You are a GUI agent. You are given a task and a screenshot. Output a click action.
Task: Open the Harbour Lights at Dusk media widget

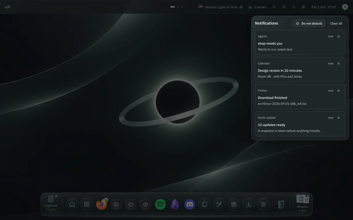(220, 7)
